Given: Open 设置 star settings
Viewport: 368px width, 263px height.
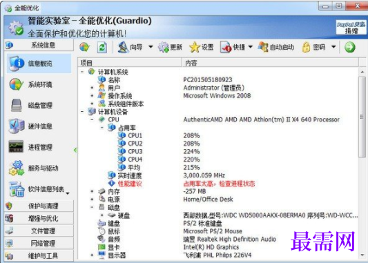Looking at the screenshot, I should [202, 48].
